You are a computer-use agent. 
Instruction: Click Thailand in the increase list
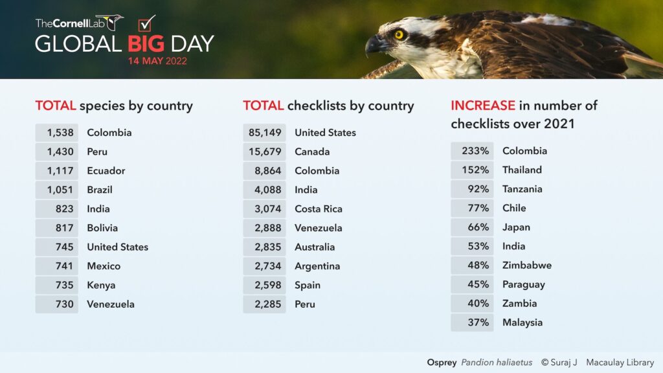tap(522, 170)
